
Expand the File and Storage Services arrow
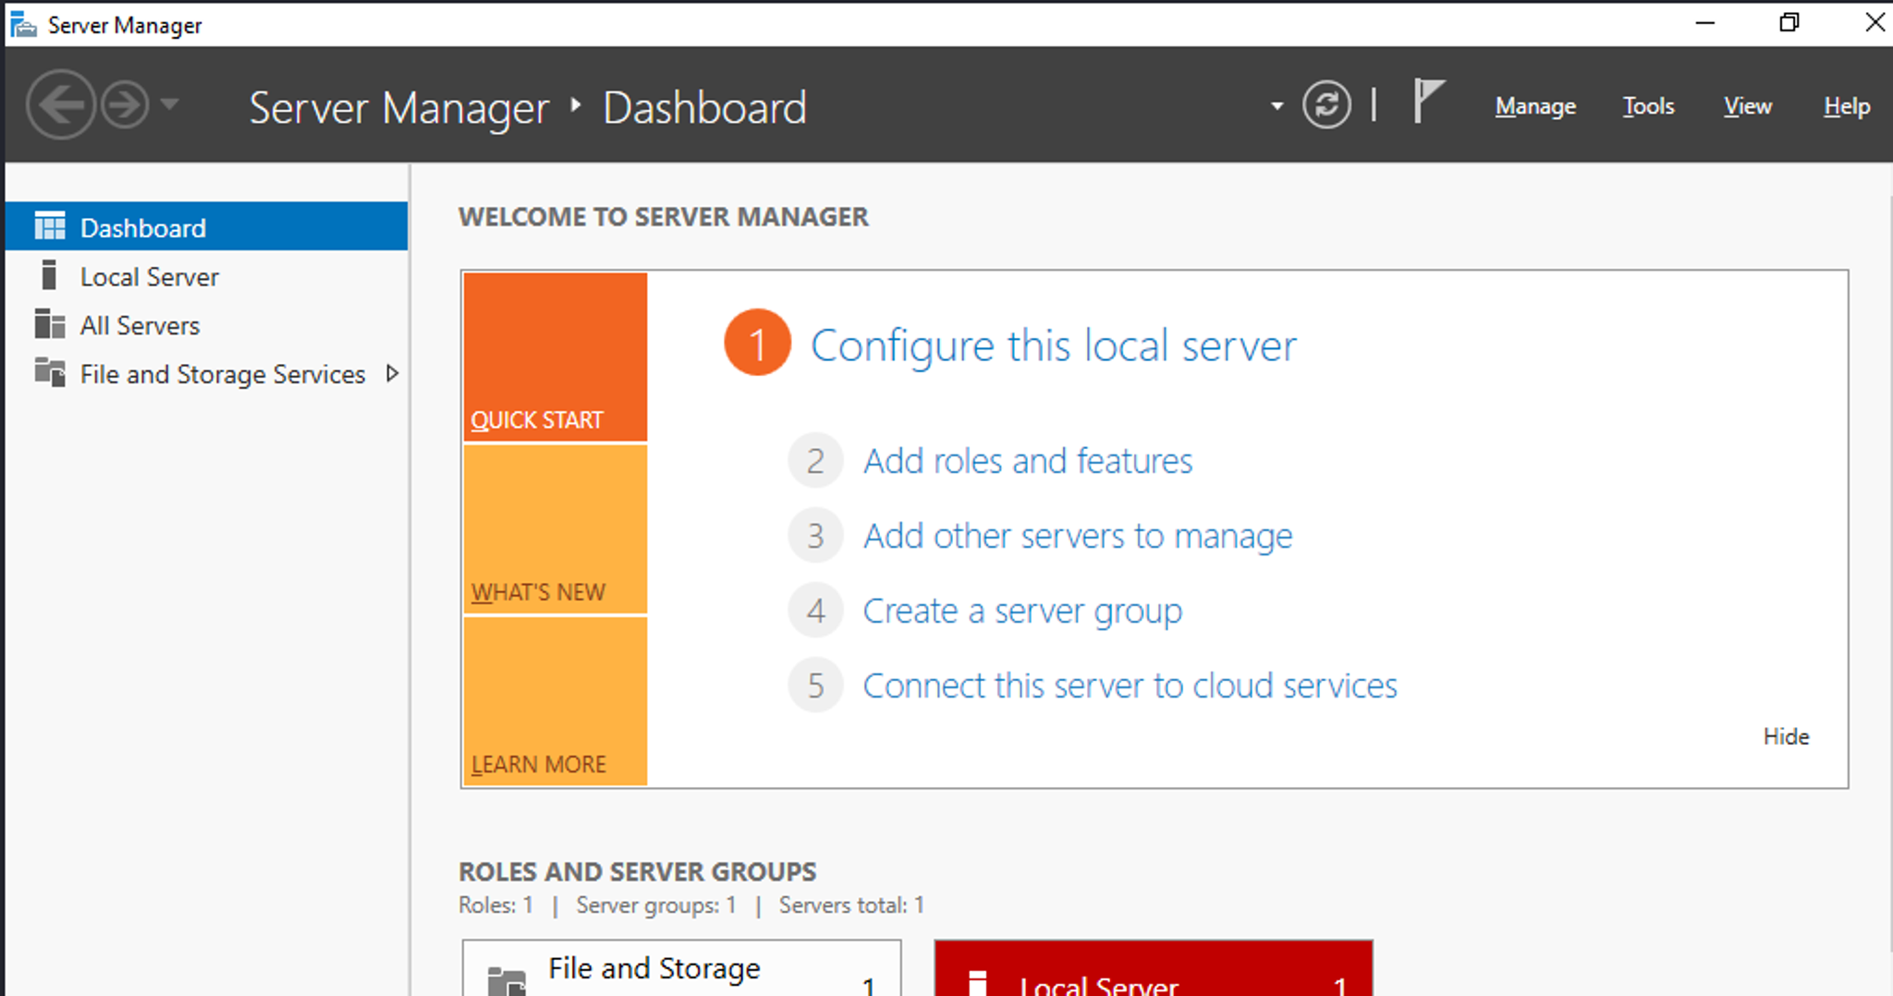point(392,373)
